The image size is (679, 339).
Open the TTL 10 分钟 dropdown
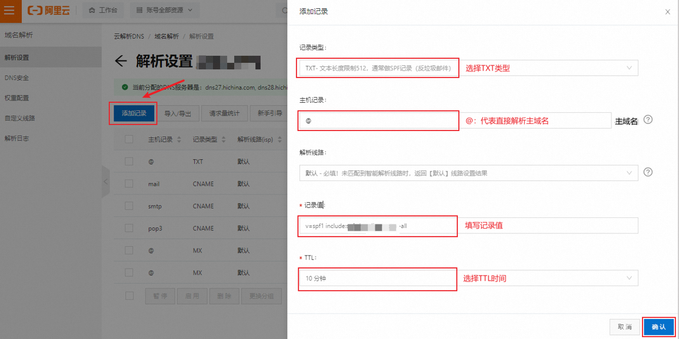click(x=468, y=278)
